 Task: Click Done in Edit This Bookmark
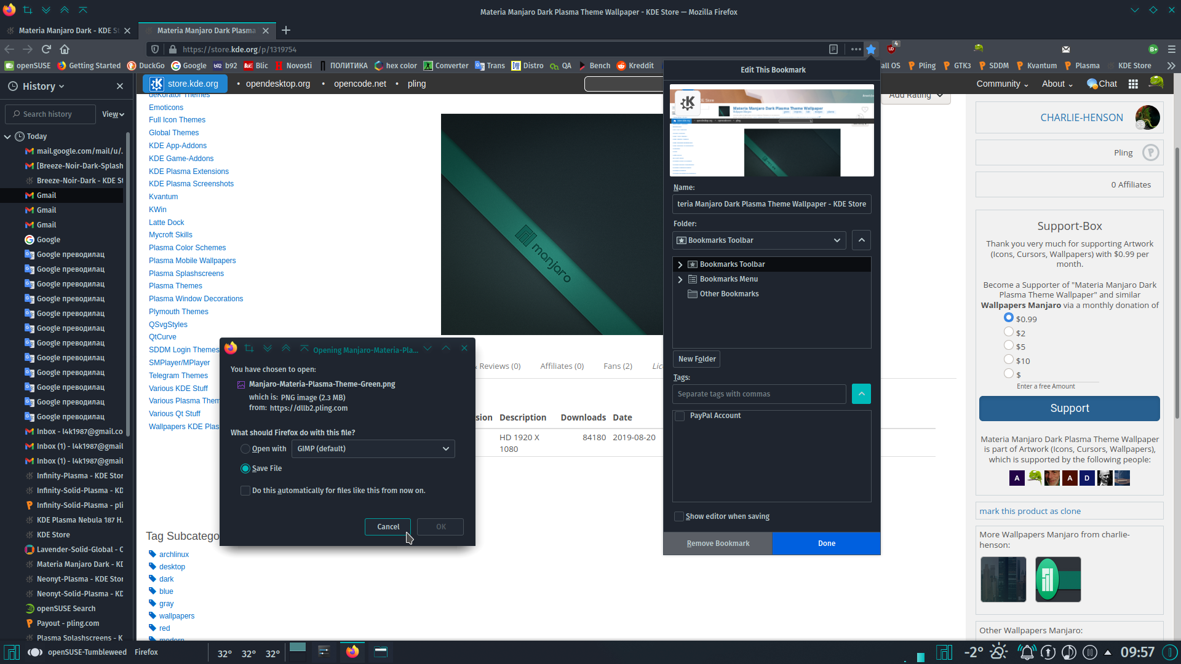pos(826,543)
